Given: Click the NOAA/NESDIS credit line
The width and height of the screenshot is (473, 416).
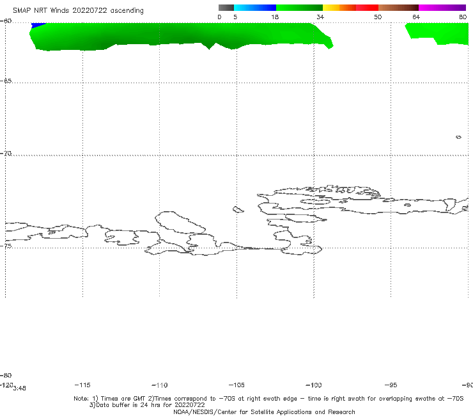Looking at the screenshot, I should point(264,412).
